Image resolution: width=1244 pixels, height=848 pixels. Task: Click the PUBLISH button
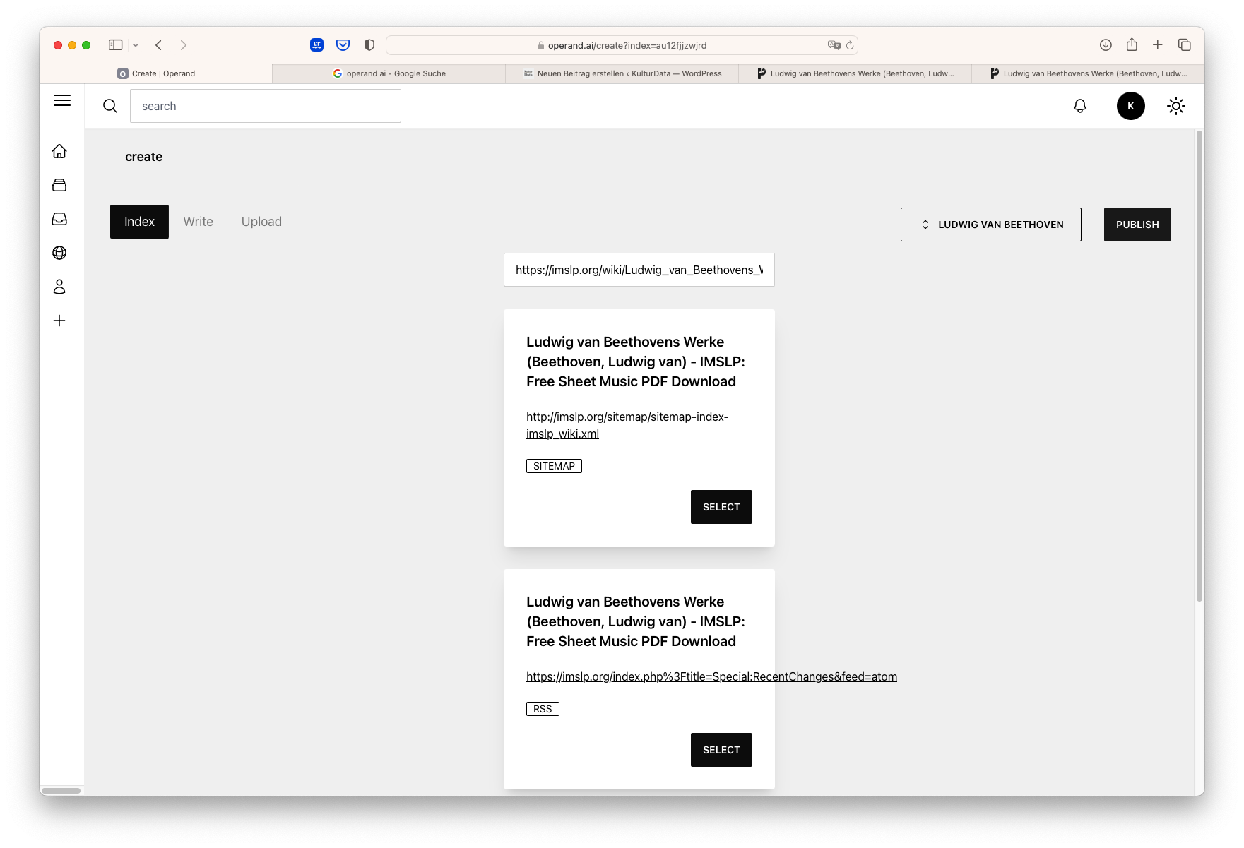tap(1137, 224)
